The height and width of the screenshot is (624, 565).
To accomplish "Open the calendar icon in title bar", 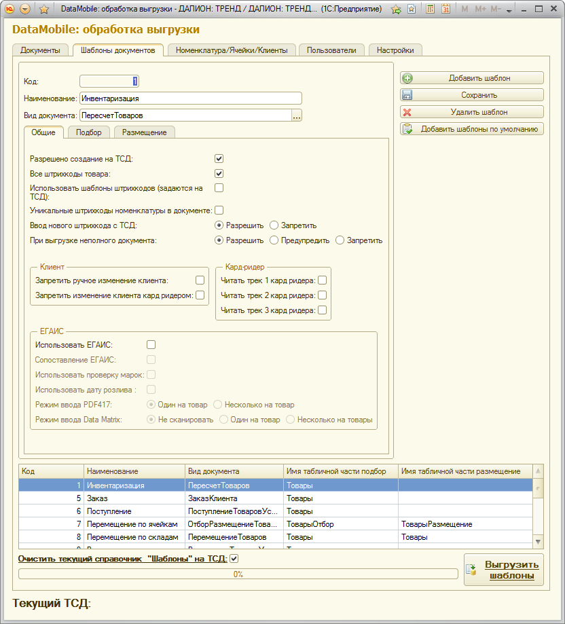I will [445, 9].
